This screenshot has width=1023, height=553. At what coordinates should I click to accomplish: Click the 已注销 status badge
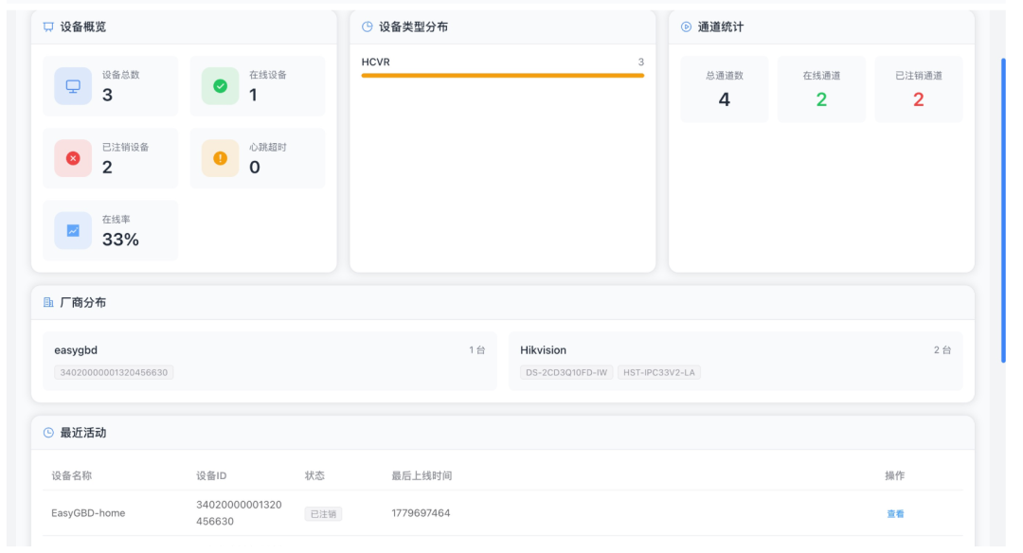[x=323, y=514]
